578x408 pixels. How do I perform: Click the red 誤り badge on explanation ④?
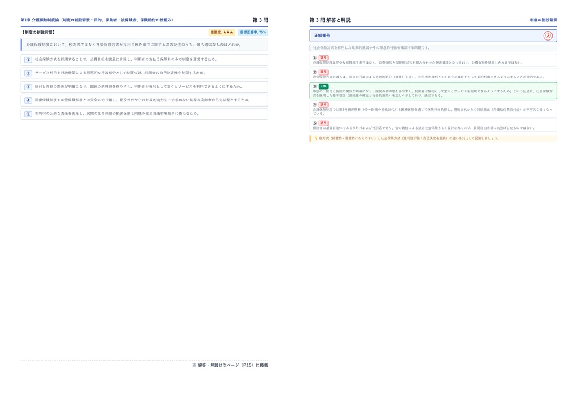click(x=323, y=104)
